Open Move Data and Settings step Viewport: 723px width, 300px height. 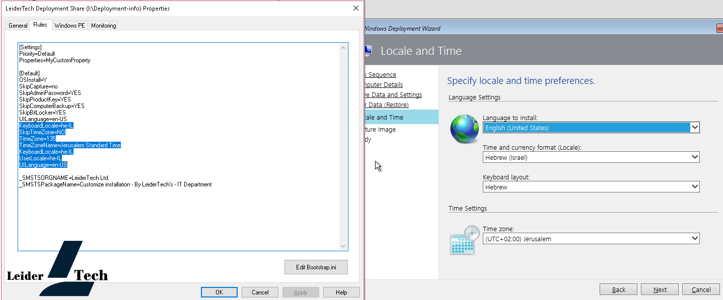pos(394,95)
